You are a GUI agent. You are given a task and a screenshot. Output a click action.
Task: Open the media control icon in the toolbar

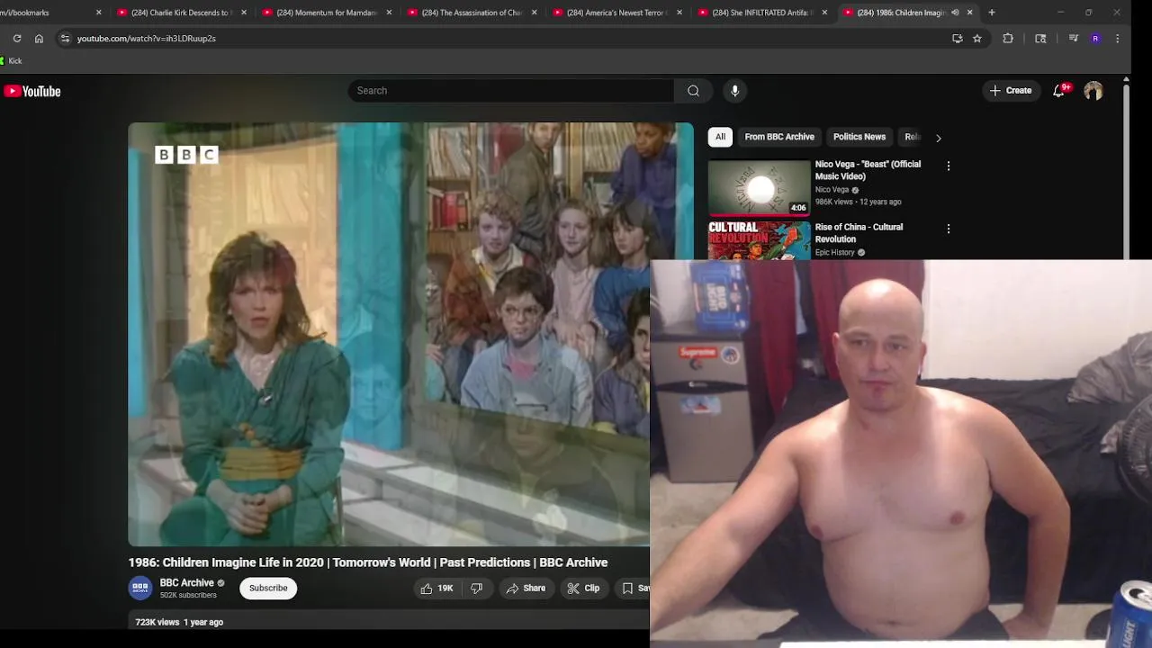[1074, 39]
